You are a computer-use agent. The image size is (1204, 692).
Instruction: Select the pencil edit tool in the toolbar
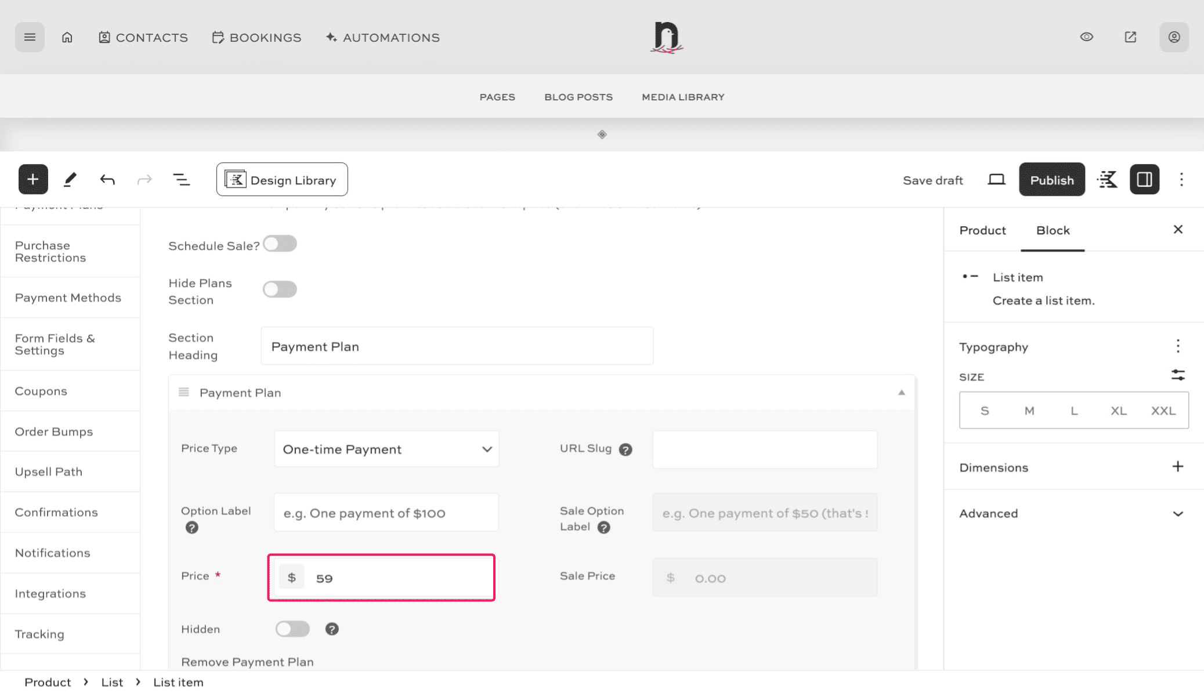[x=70, y=179]
